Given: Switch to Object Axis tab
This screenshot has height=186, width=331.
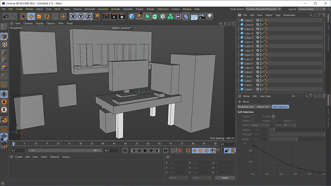Looking at the screenshot, I should pyautogui.click(x=263, y=107).
